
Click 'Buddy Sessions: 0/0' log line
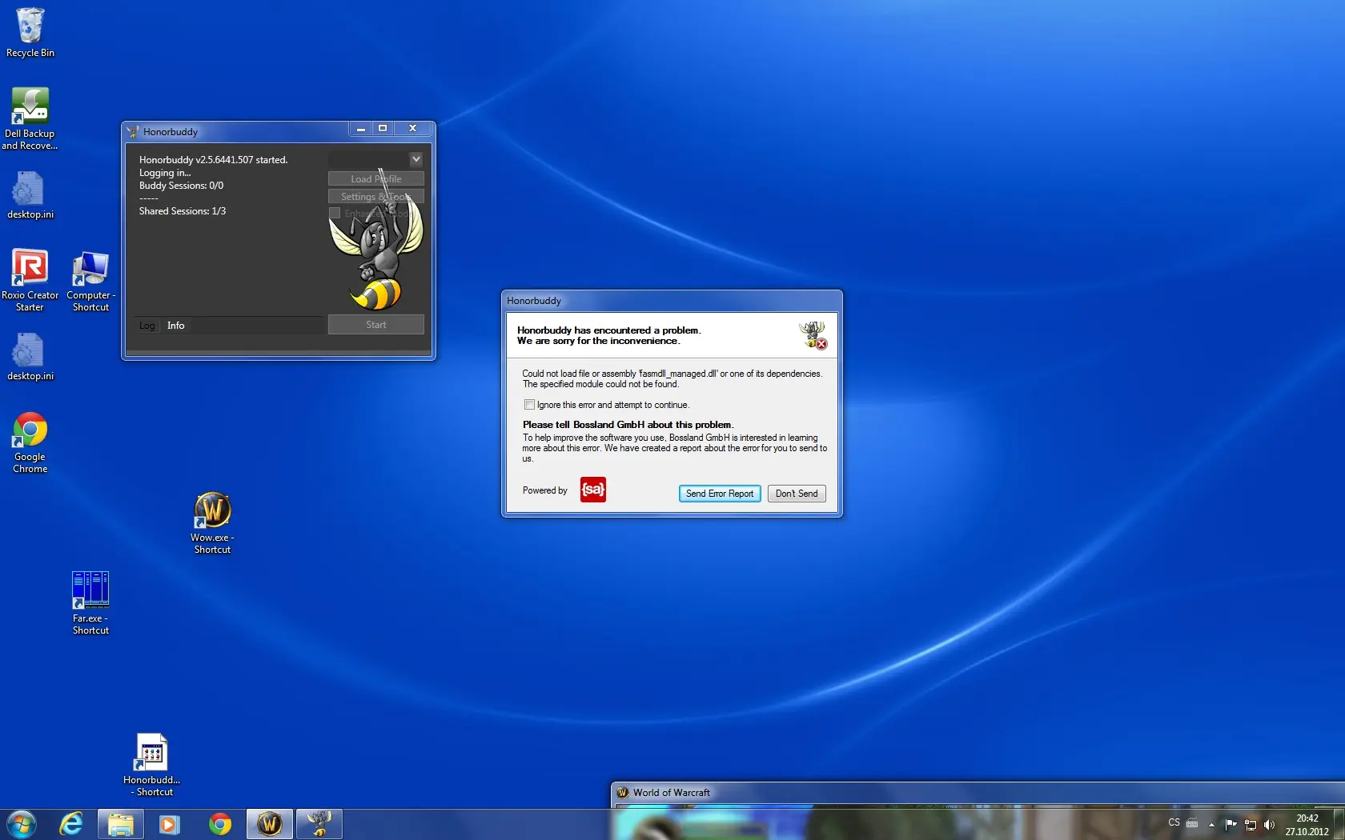pyautogui.click(x=181, y=186)
